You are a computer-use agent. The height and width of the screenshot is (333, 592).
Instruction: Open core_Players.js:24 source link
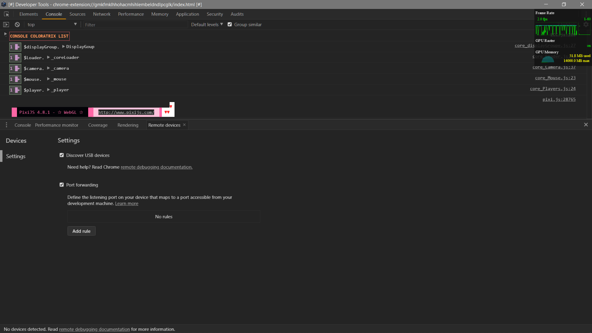553,89
